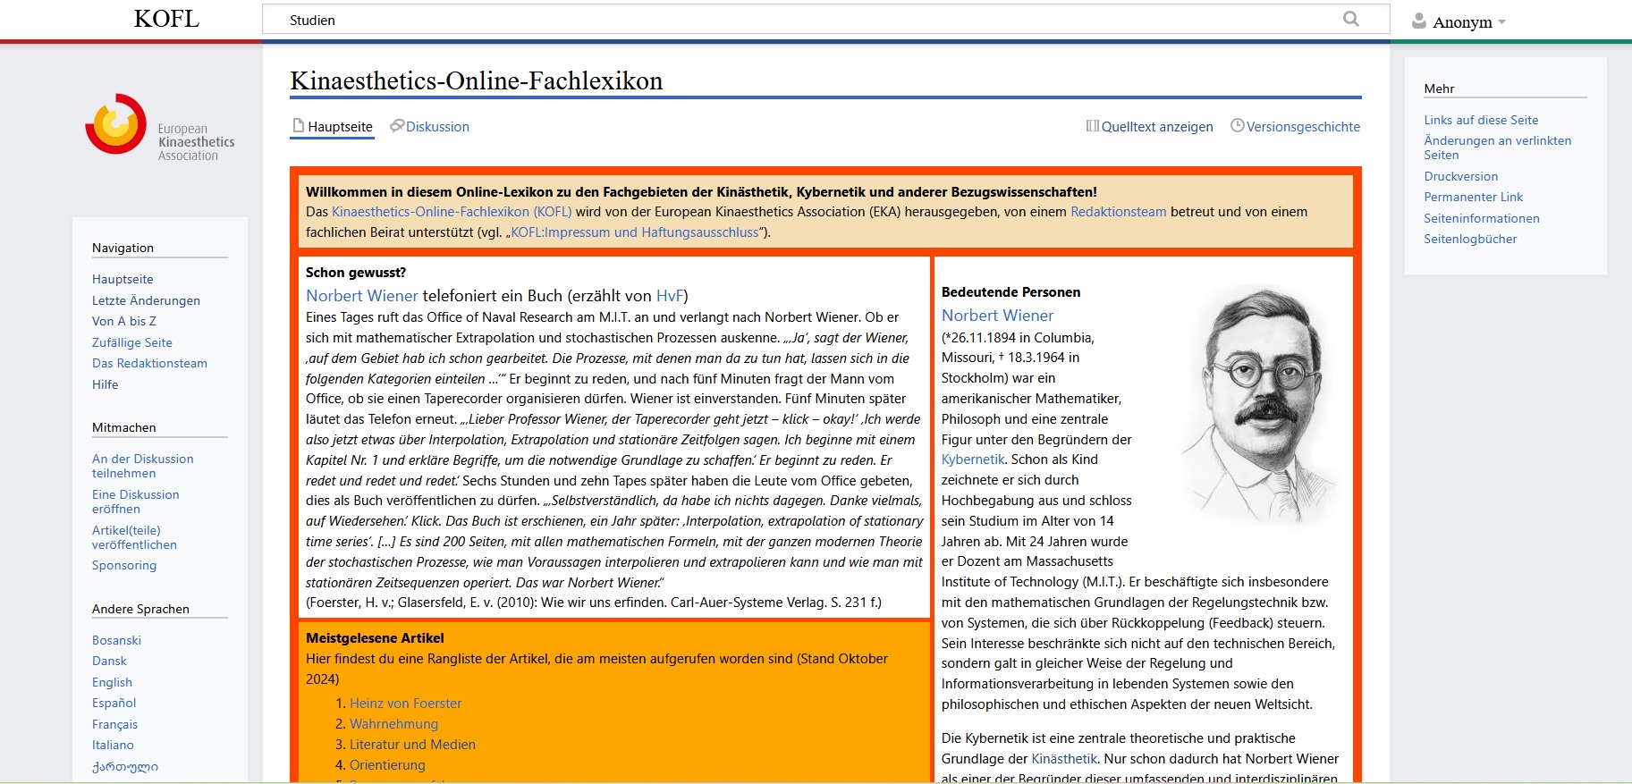Open Seitenlogbücher link
Image resolution: width=1632 pixels, height=784 pixels.
1470,239
